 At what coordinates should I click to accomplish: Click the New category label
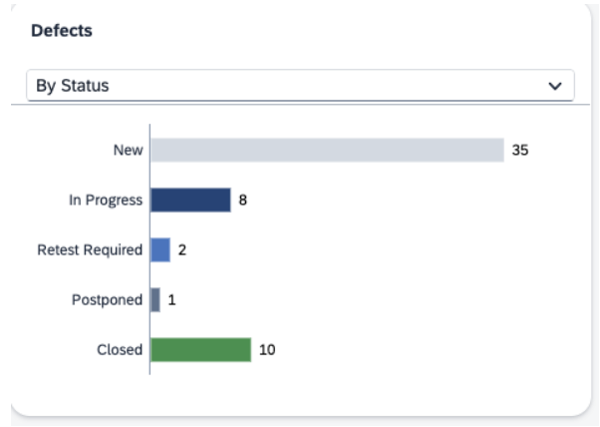pyautogui.click(x=129, y=150)
